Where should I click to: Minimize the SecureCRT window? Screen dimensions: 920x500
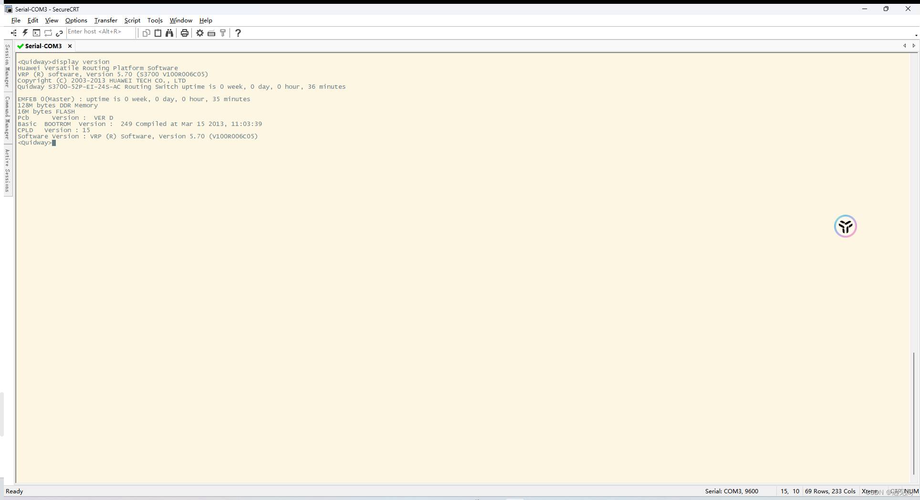[865, 9]
